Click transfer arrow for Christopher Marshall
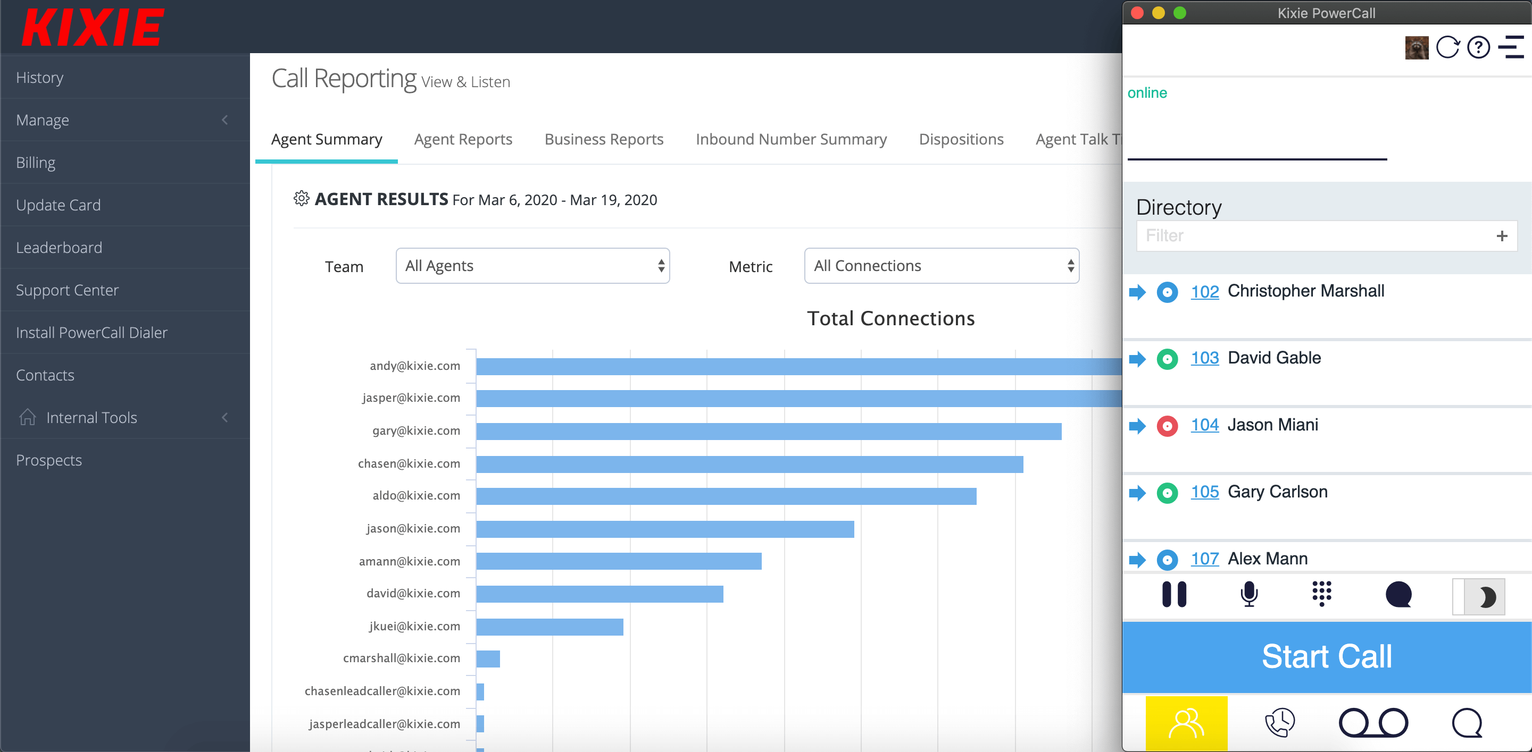 coord(1137,292)
